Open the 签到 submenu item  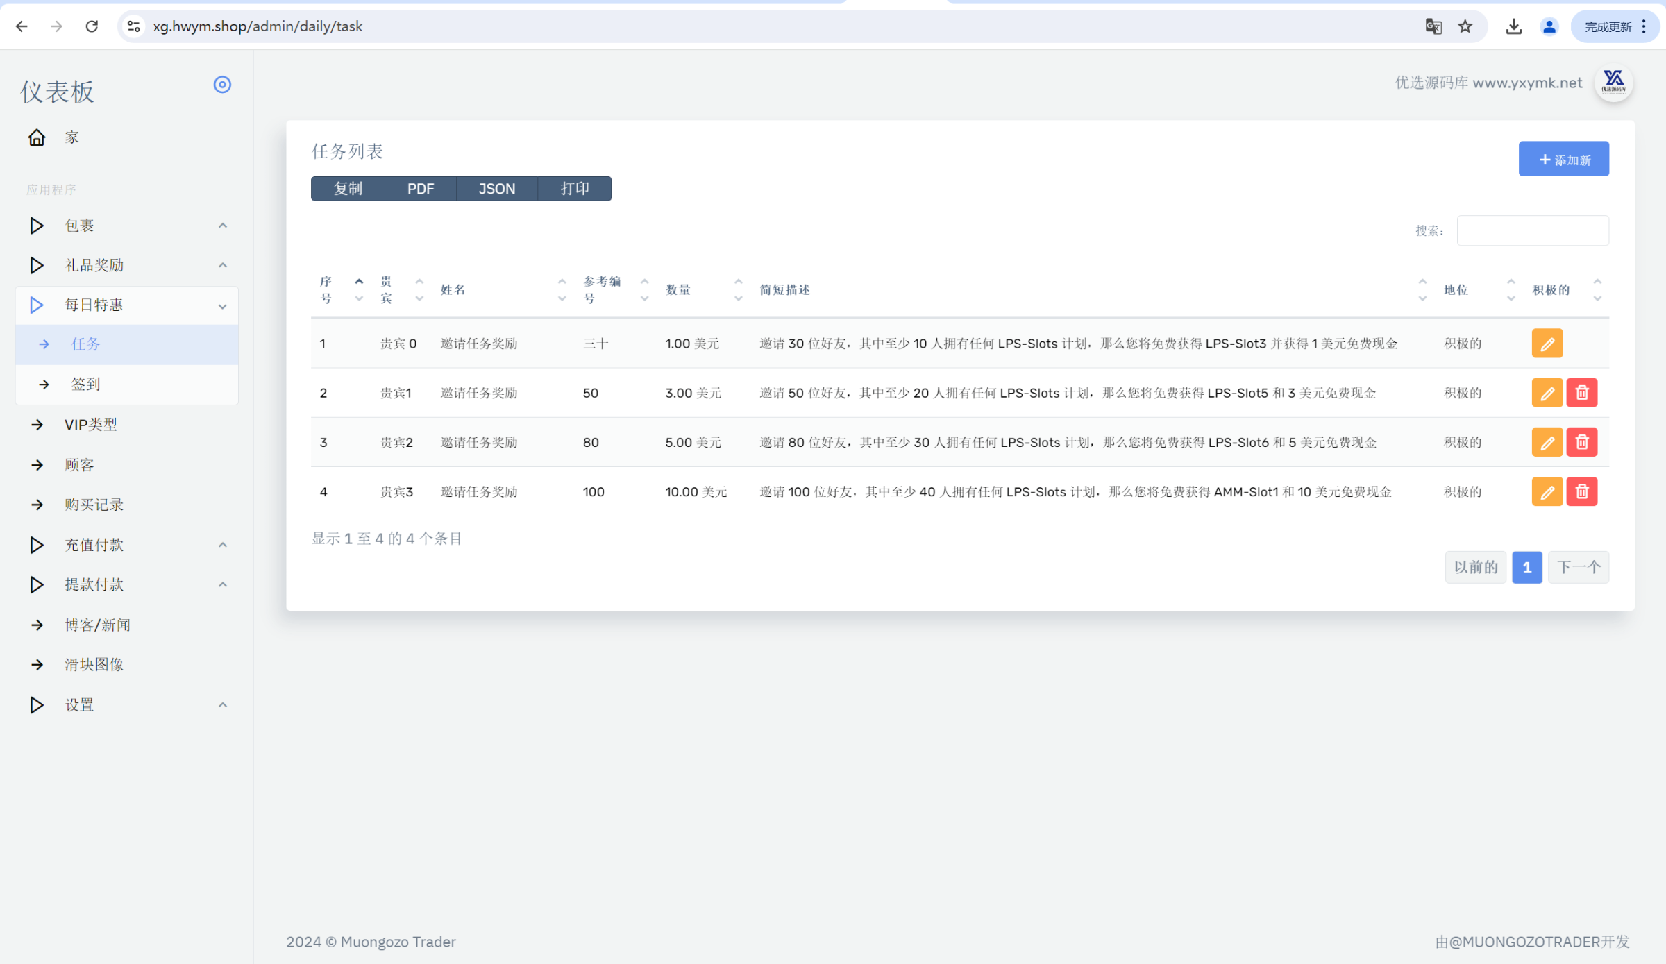point(86,384)
